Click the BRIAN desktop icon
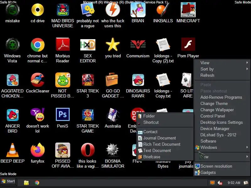251x188 pixels. click(x=138, y=10)
